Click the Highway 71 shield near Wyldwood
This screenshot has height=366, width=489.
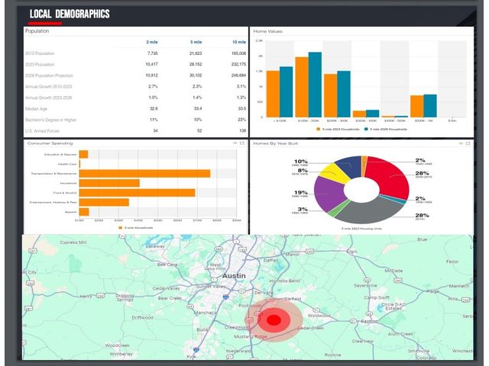[316, 310]
